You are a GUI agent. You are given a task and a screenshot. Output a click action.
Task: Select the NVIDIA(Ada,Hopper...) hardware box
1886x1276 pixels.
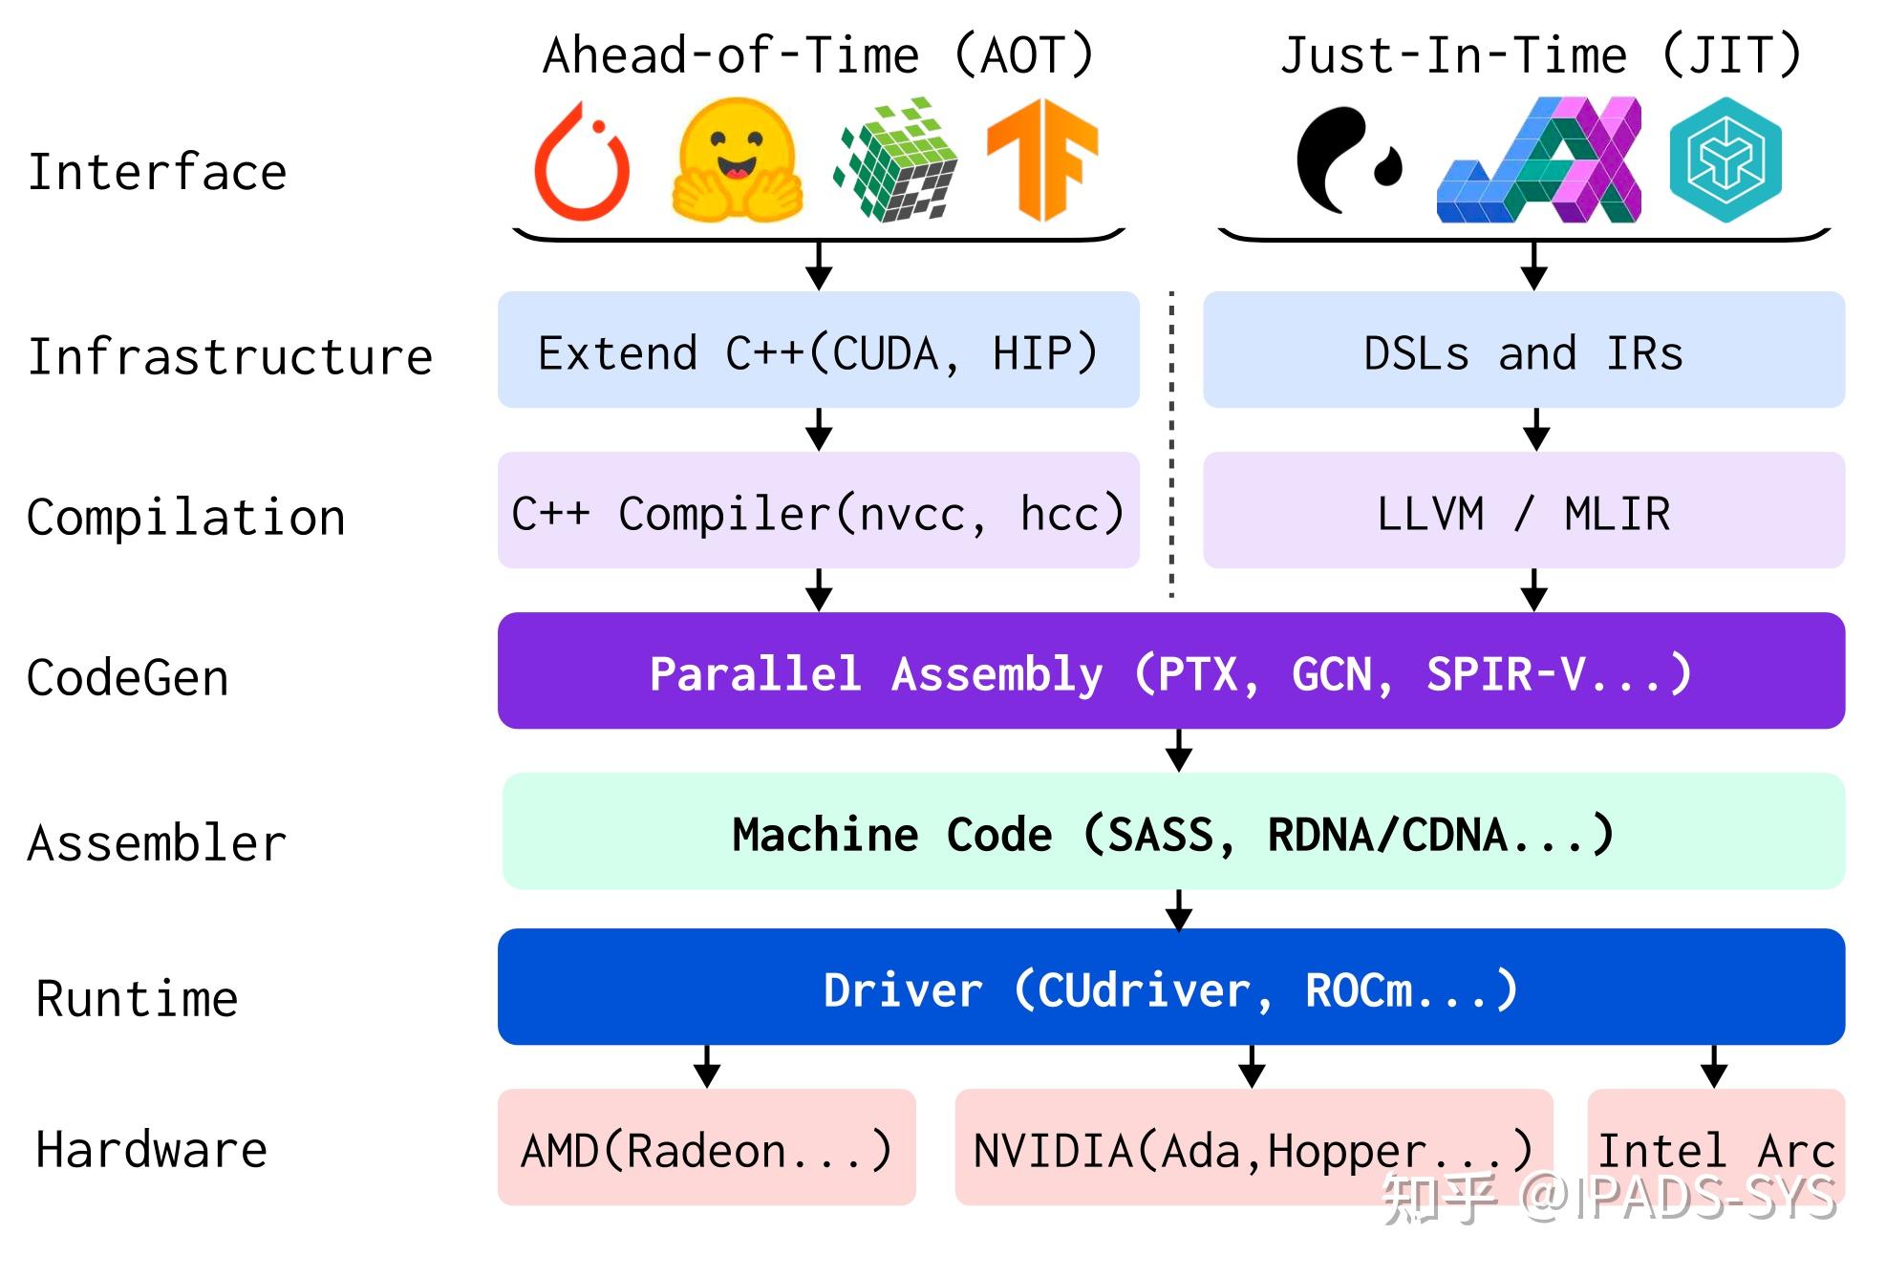pyautogui.click(x=1253, y=1147)
